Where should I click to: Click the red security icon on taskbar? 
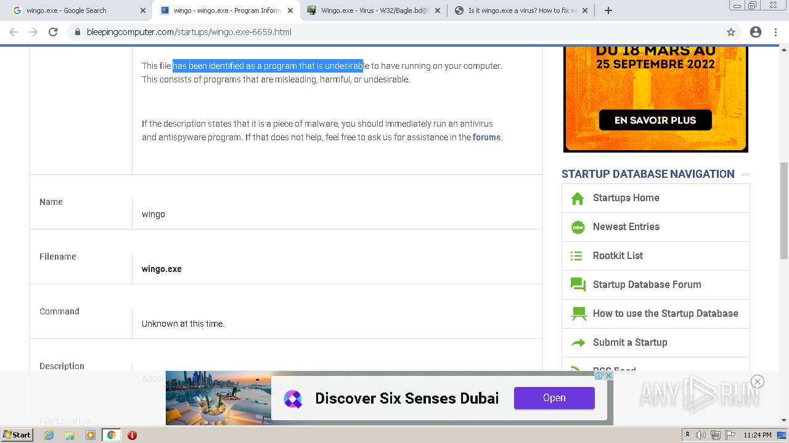[x=132, y=435]
